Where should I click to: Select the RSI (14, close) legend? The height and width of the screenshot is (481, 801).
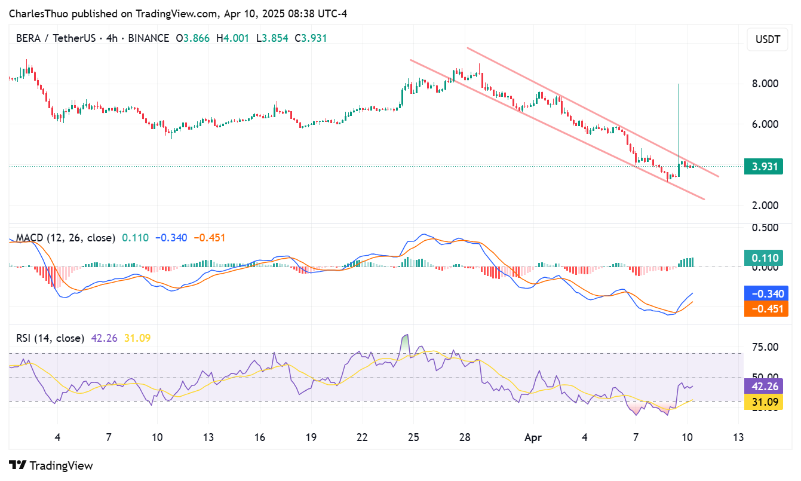pos(50,338)
